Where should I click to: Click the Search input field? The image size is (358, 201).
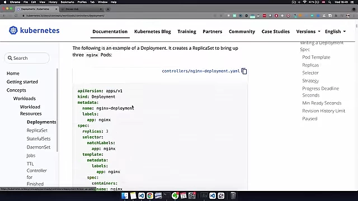[x=27, y=58]
